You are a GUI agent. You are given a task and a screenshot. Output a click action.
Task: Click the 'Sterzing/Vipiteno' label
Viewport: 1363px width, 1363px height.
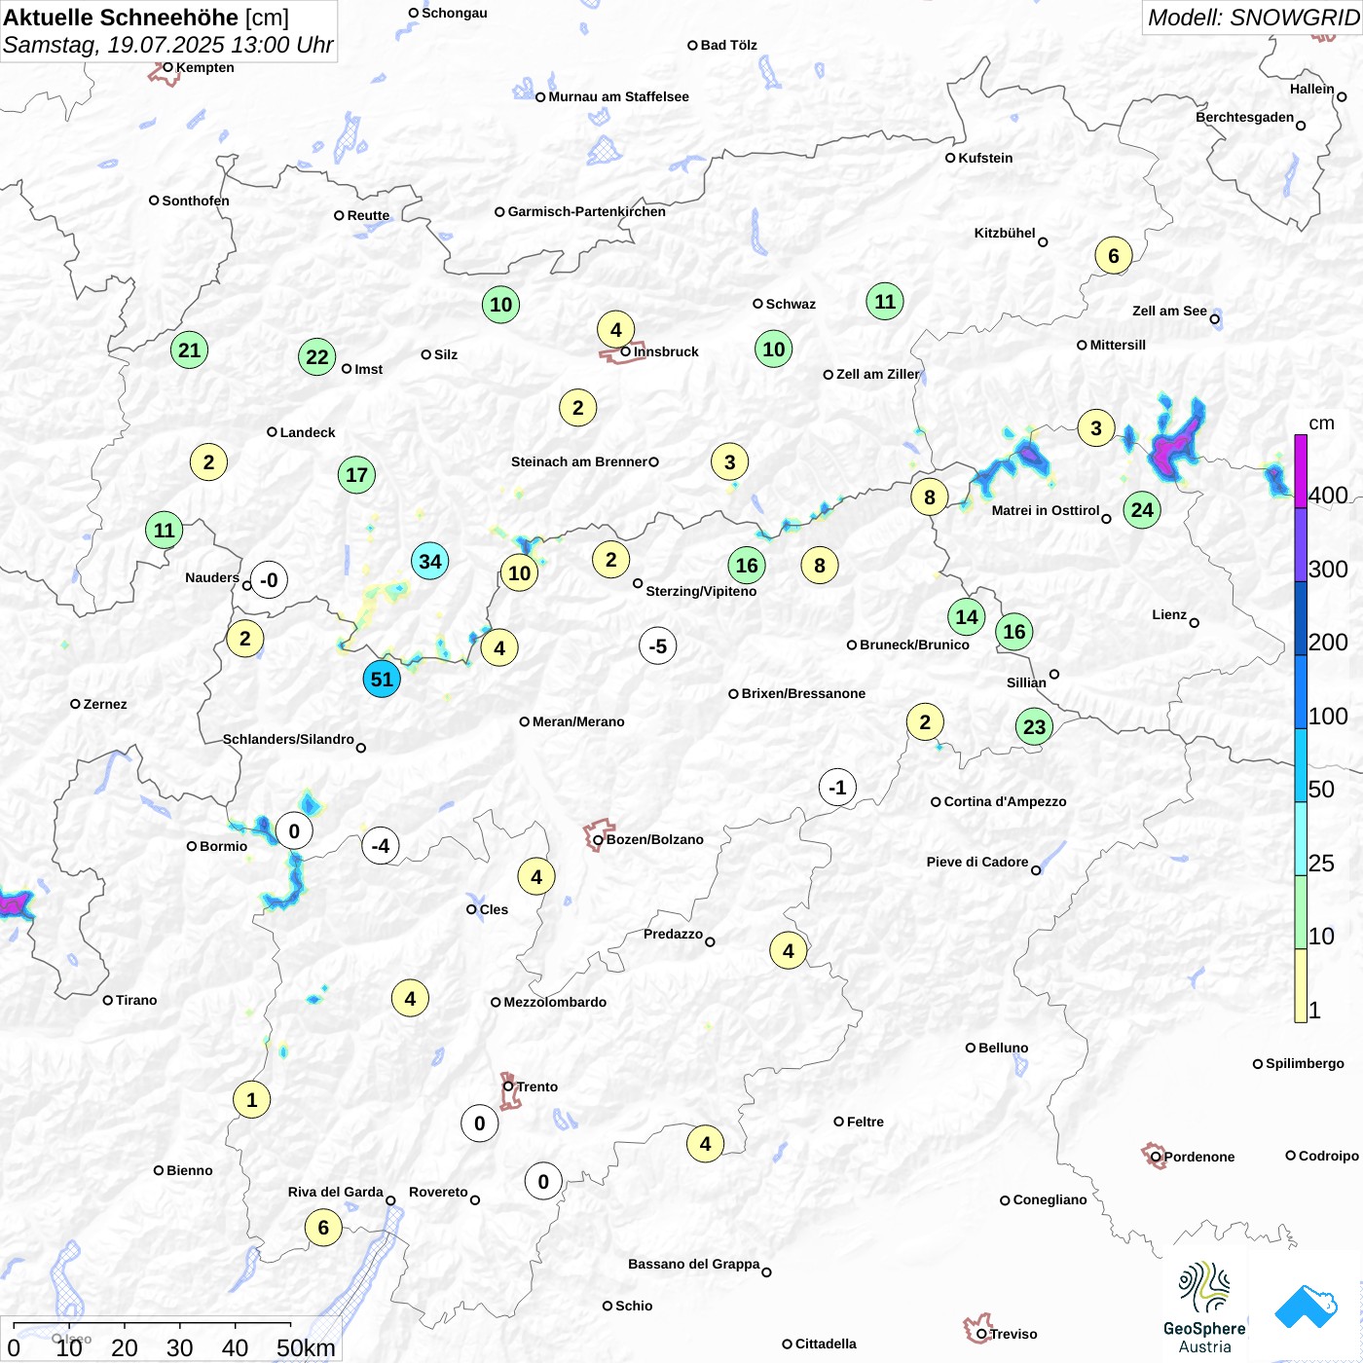701,591
